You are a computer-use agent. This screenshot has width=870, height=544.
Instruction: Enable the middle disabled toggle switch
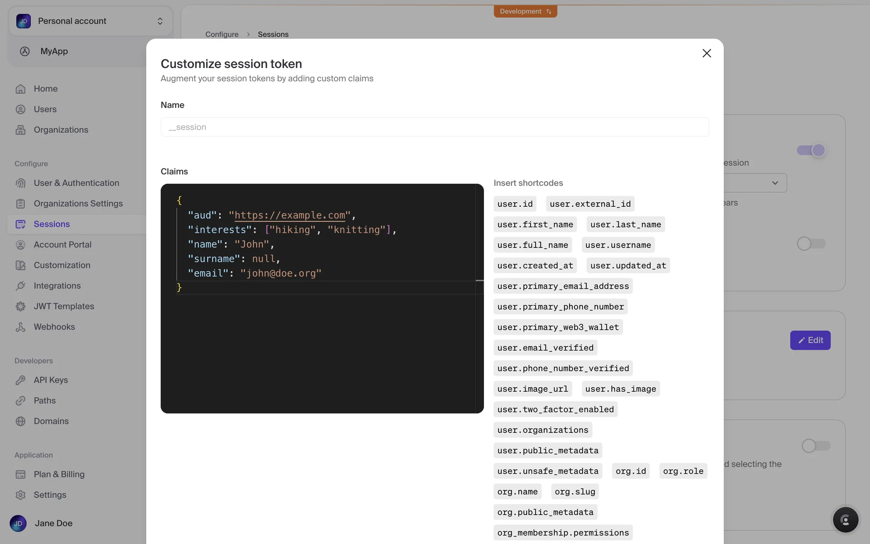point(811,244)
